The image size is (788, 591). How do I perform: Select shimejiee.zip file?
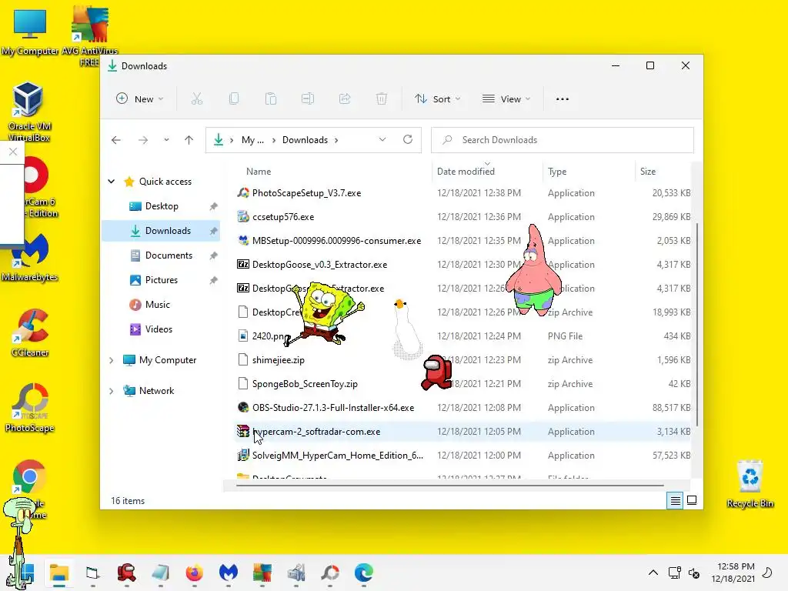(462, 360)
